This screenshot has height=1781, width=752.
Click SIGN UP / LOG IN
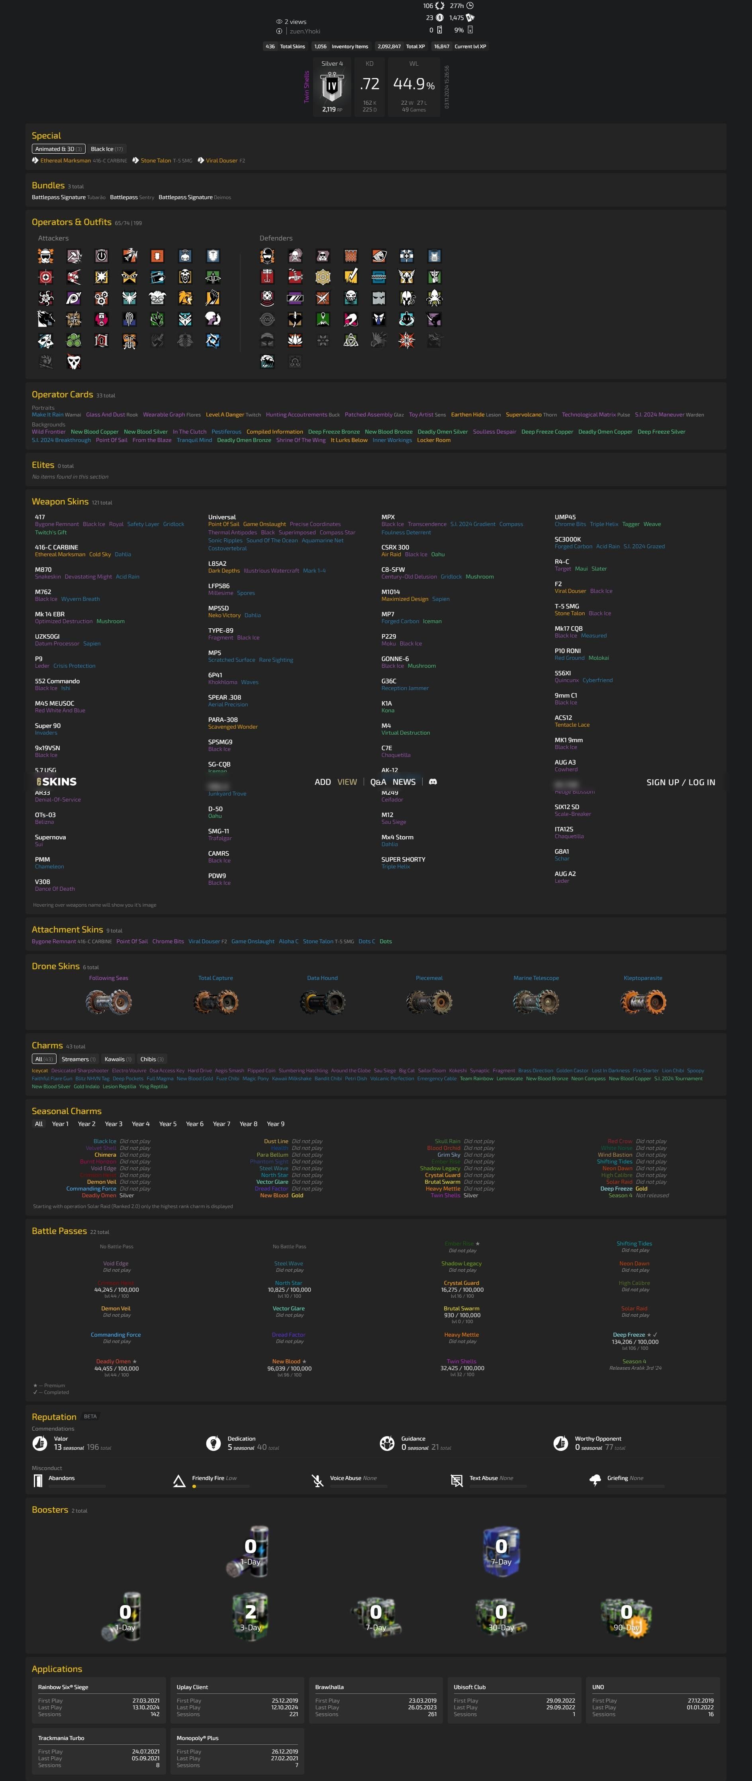[681, 782]
